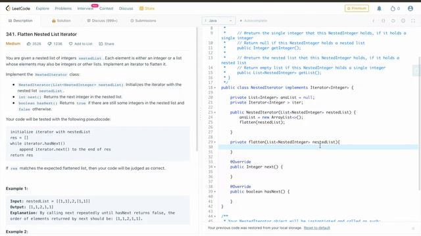
Task: Place the cursor on editor line 30
Action: pyautogui.click(x=318, y=147)
